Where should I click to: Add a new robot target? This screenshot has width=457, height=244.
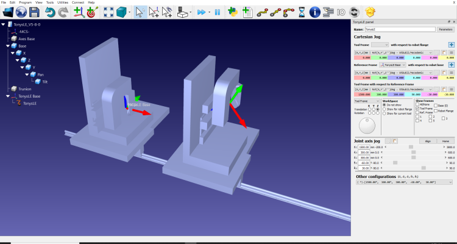click(x=92, y=12)
